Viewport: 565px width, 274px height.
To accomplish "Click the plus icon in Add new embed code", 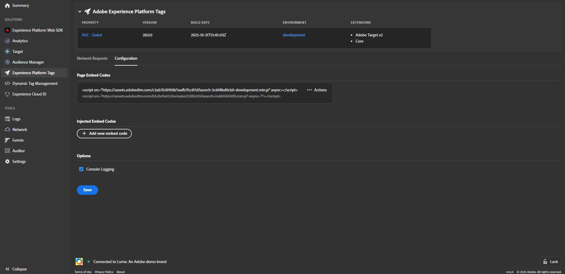I will [x=84, y=133].
